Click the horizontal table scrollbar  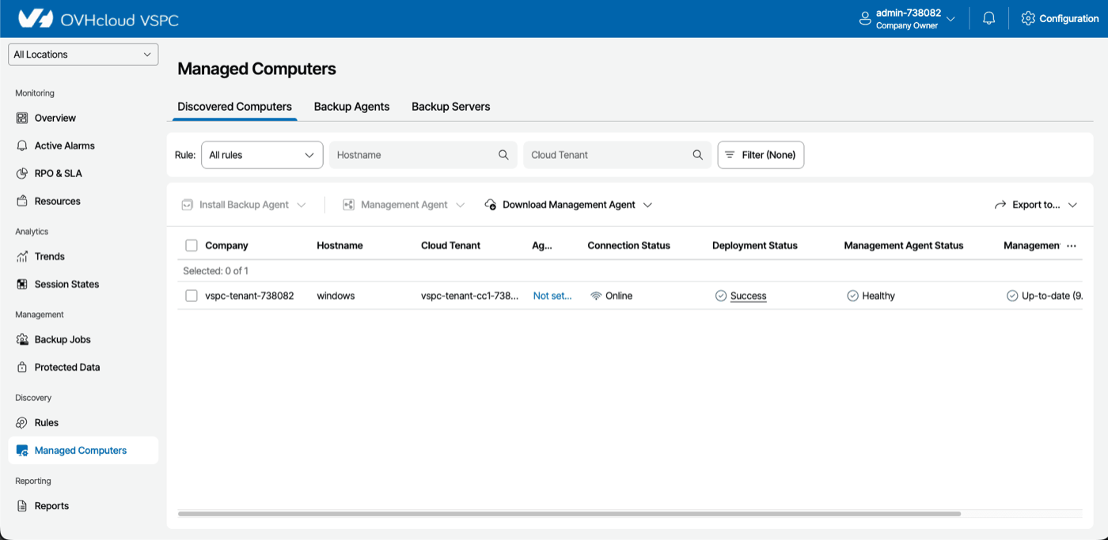(569, 514)
